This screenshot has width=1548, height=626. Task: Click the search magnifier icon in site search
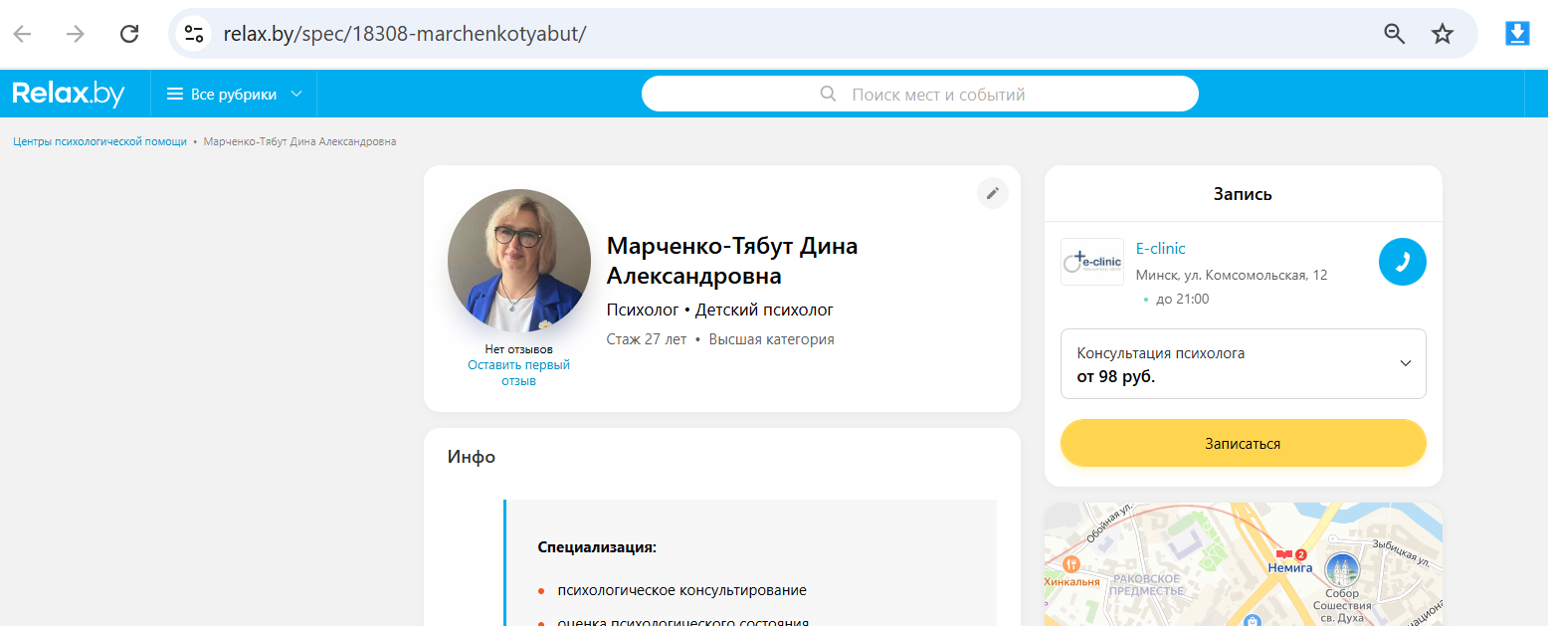(x=828, y=95)
